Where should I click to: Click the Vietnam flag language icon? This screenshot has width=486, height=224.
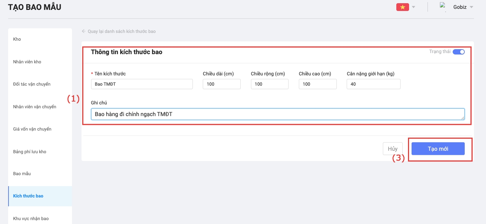[402, 7]
